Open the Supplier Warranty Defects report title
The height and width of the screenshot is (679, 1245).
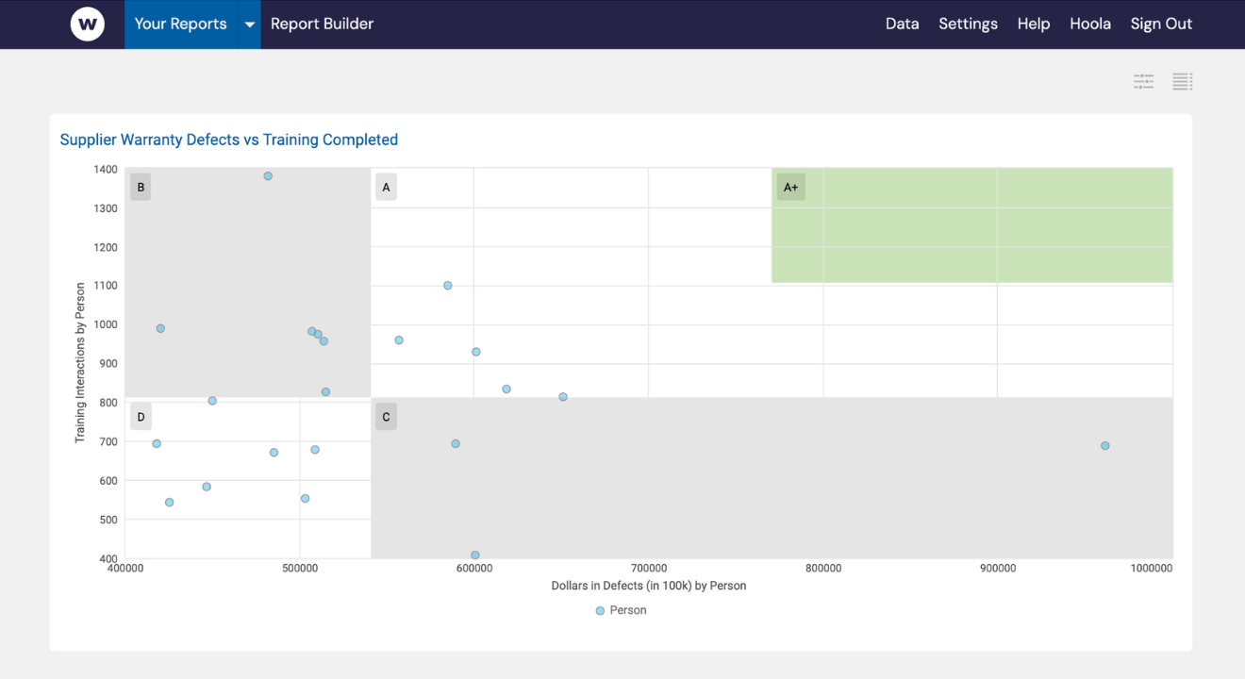(x=228, y=139)
